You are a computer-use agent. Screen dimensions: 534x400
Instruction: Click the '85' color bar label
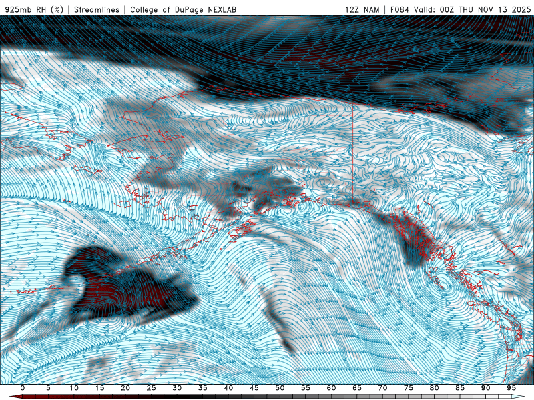[460, 388]
